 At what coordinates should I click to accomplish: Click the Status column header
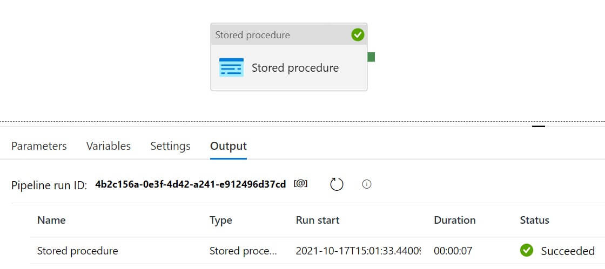click(x=534, y=220)
